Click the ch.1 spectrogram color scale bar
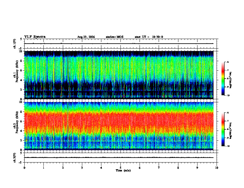This screenshot has width=244, height=188. pos(223,79)
